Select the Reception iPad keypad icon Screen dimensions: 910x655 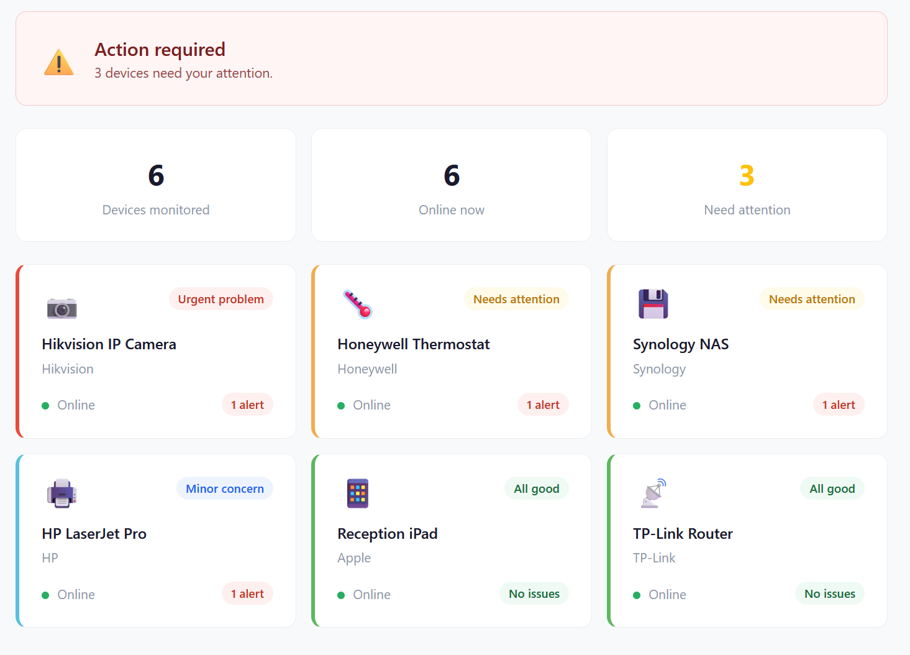(357, 493)
